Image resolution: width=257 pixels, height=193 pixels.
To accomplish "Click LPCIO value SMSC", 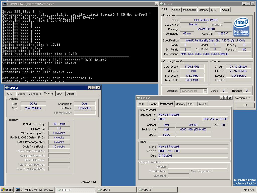I will coord(166,135).
